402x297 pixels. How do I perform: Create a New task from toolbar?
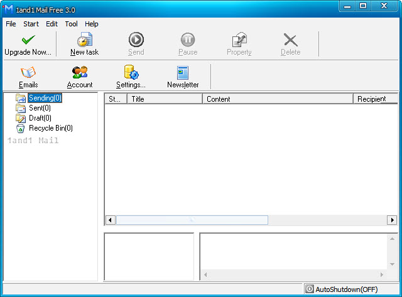click(84, 44)
